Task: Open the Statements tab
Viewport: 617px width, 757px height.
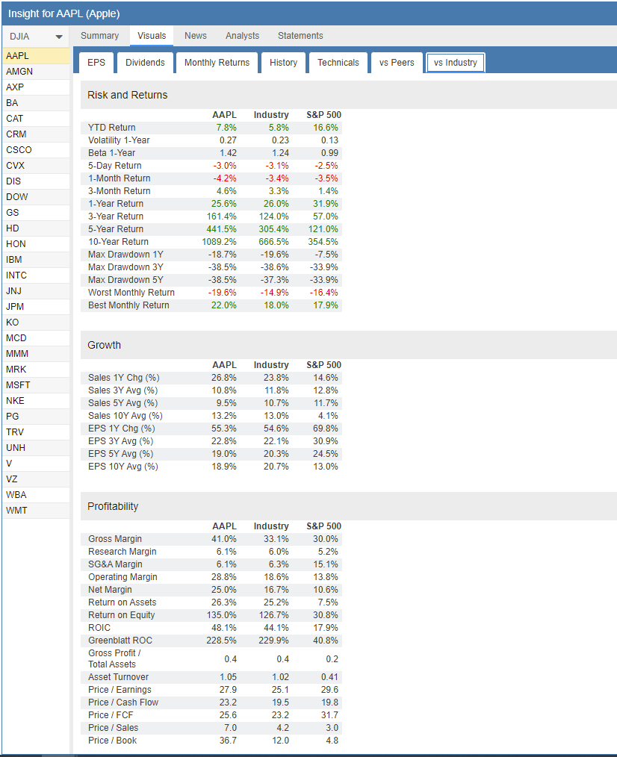Action: [300, 36]
